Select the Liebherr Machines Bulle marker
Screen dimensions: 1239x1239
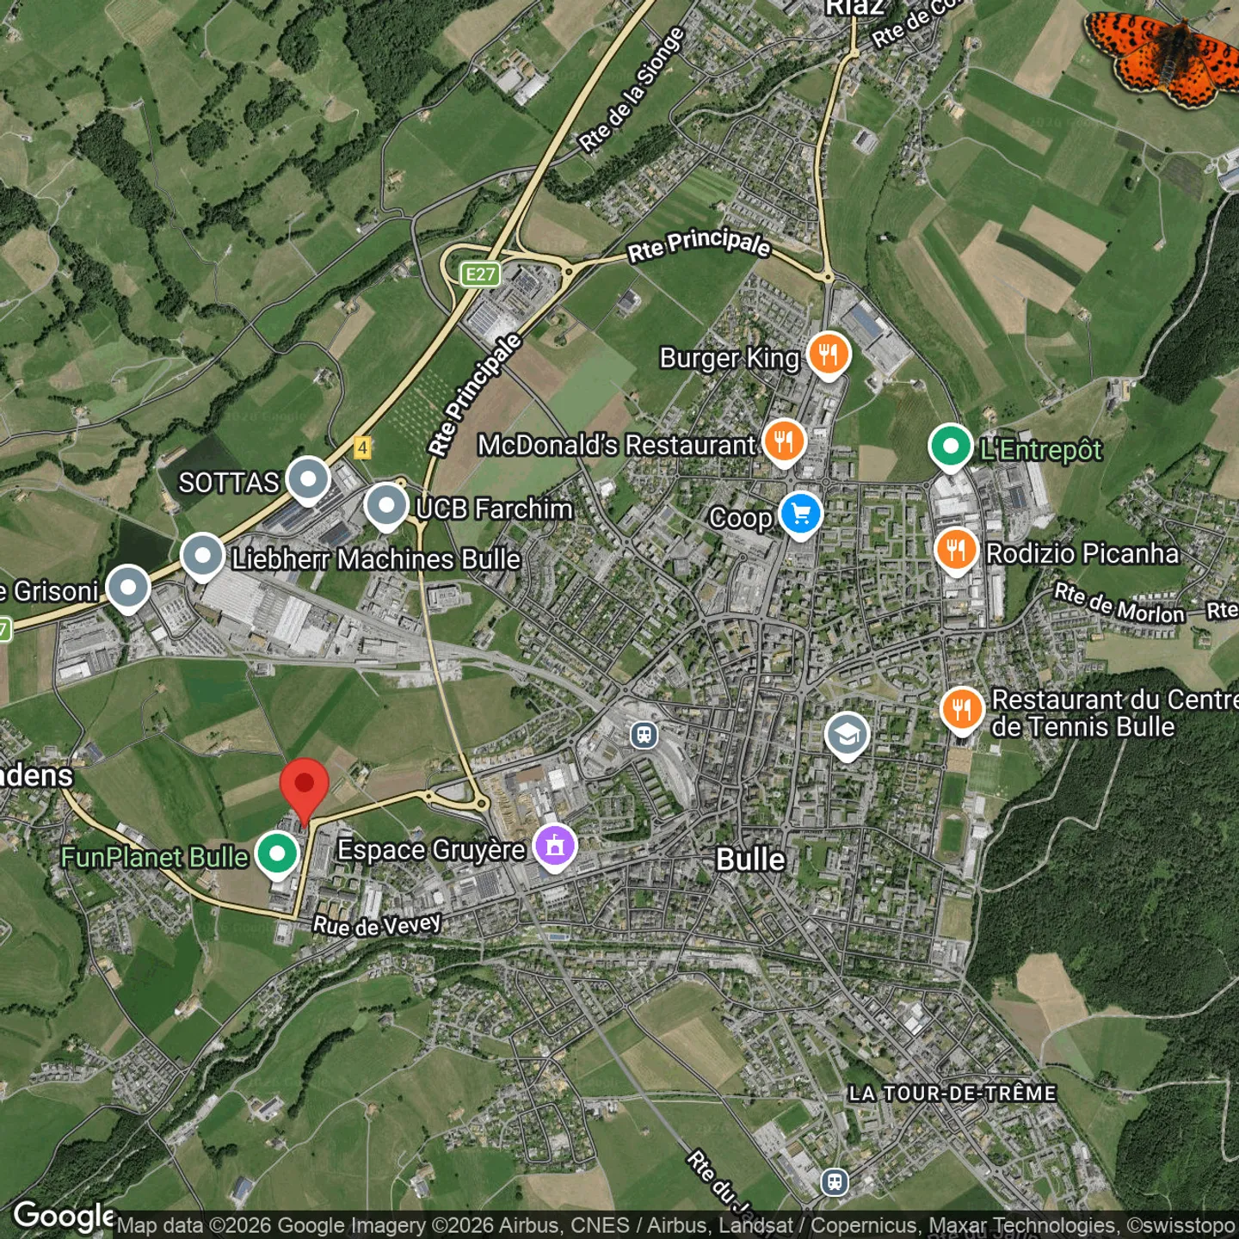click(x=202, y=556)
